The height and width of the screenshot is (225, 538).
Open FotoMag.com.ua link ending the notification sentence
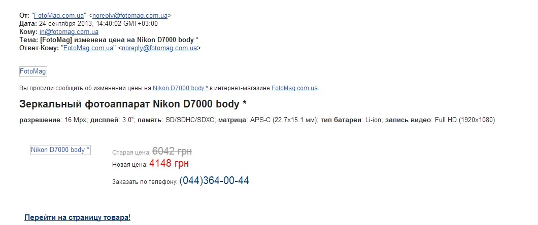[x=294, y=88]
